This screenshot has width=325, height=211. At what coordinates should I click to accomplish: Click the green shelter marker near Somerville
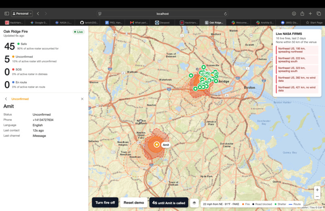click(204, 67)
